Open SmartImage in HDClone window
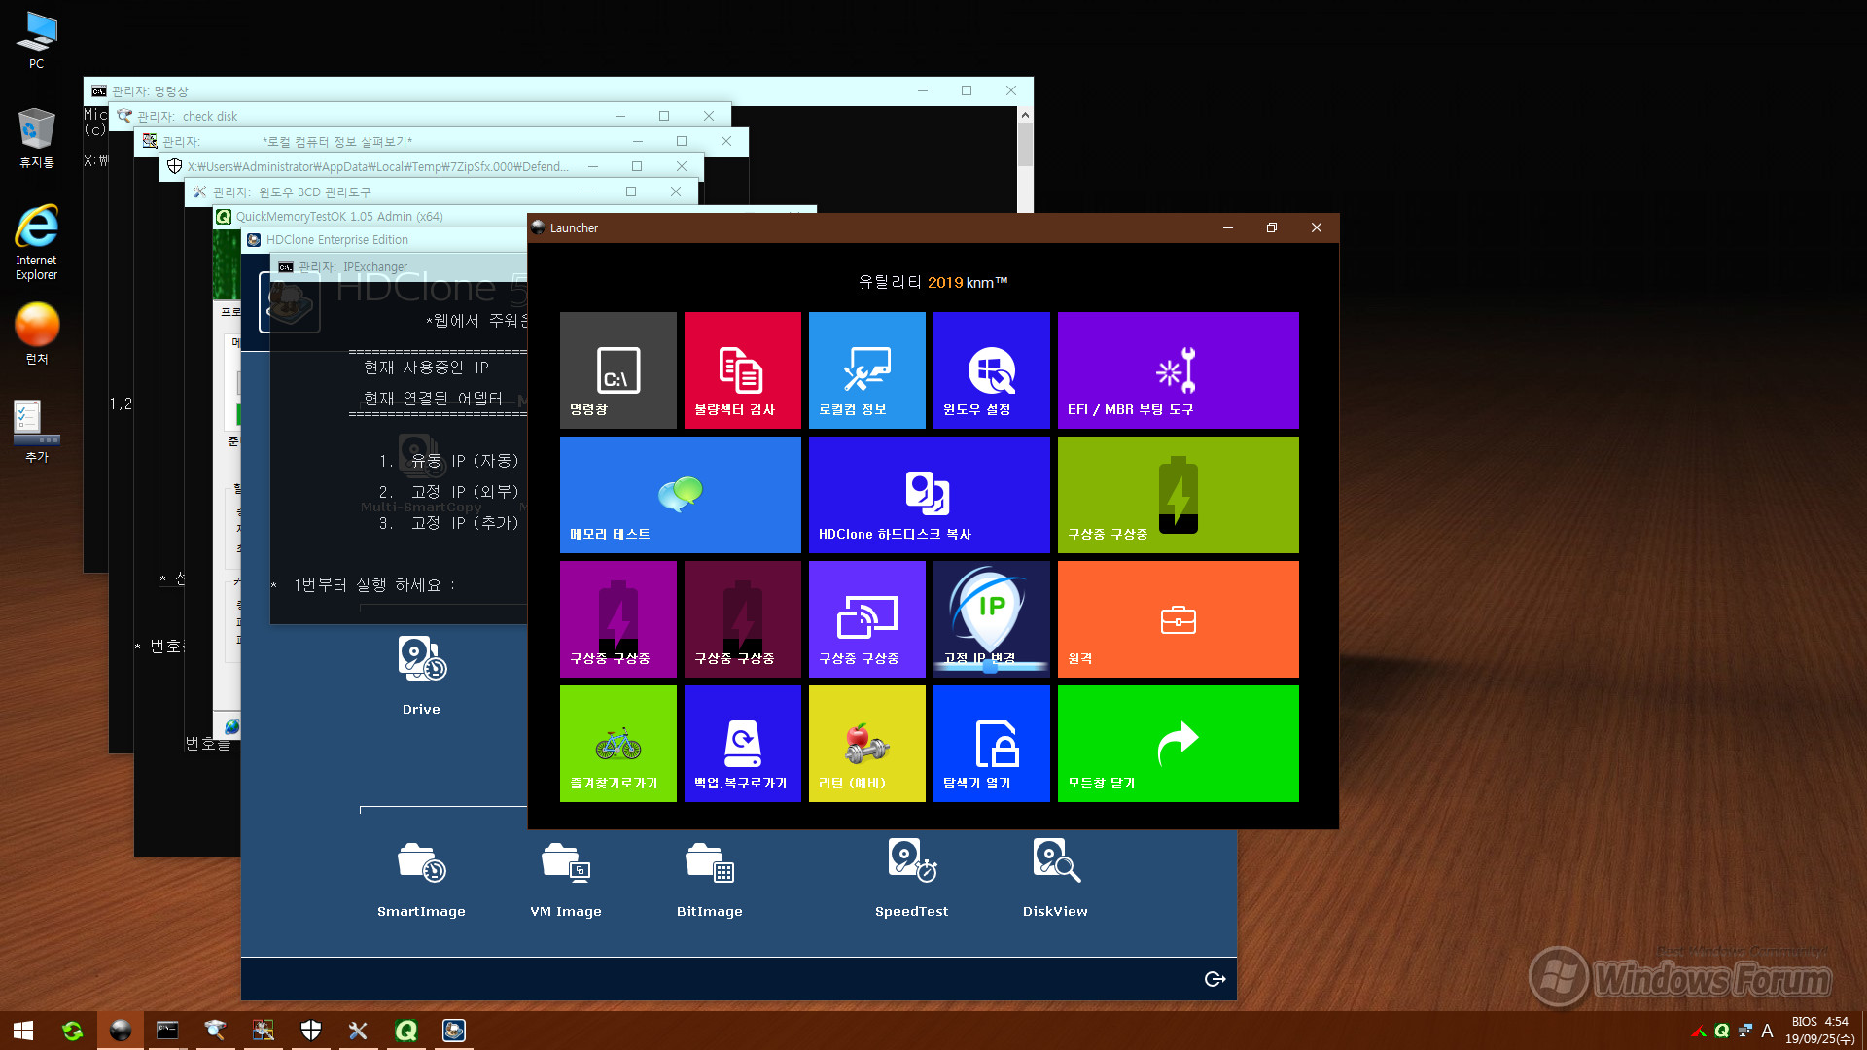Screen dimensions: 1867x1050 (x=421, y=879)
